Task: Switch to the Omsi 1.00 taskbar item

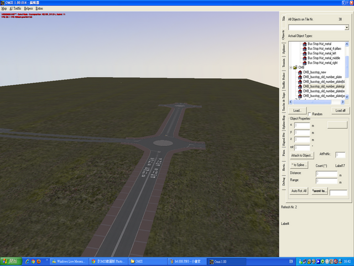Action: tap(226, 262)
